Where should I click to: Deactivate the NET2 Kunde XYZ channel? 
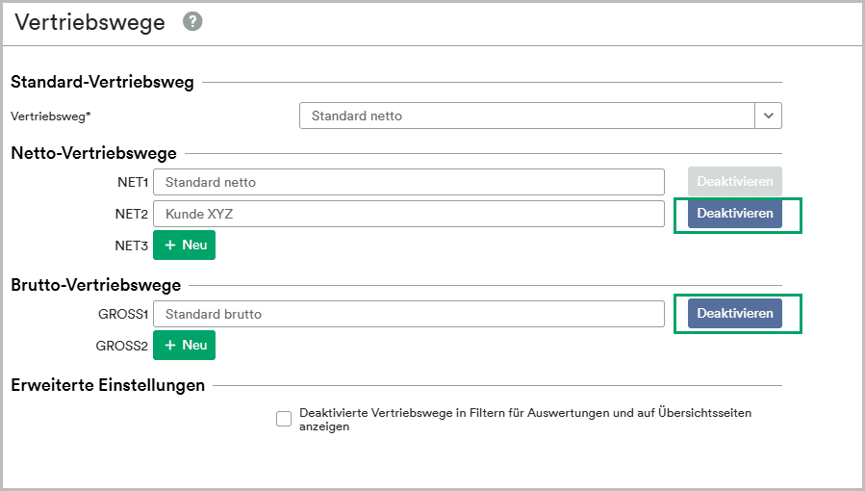(x=735, y=214)
